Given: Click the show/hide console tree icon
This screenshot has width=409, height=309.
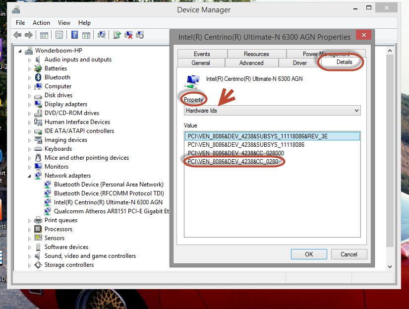Looking at the screenshot, I should [44, 35].
